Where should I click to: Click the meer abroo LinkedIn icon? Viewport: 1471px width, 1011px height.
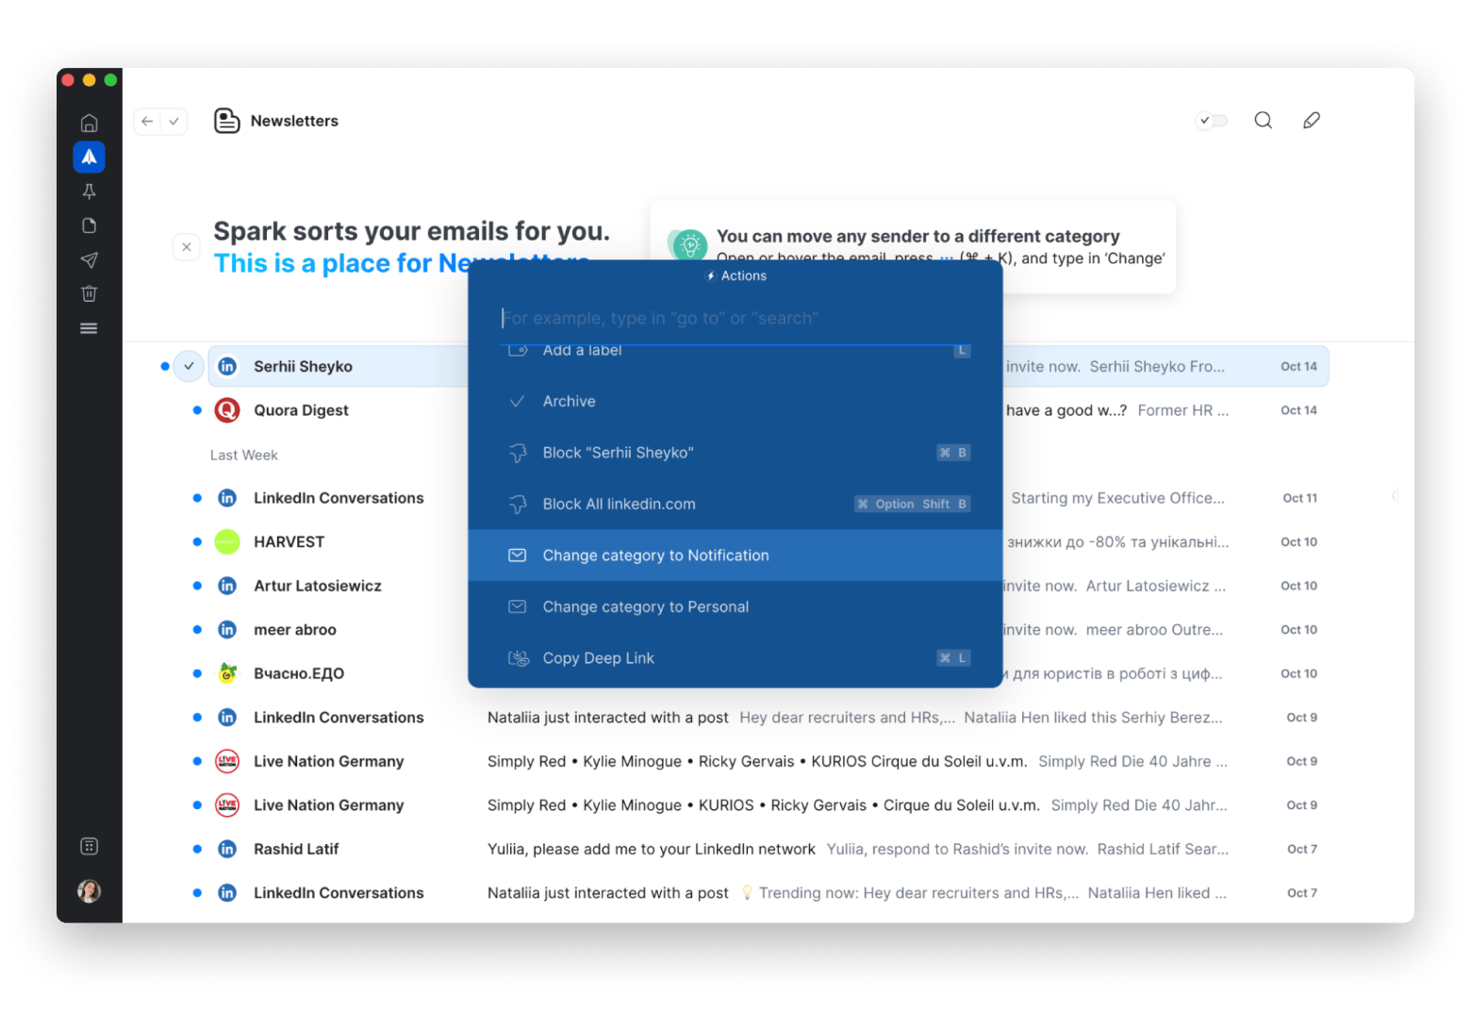point(227,630)
